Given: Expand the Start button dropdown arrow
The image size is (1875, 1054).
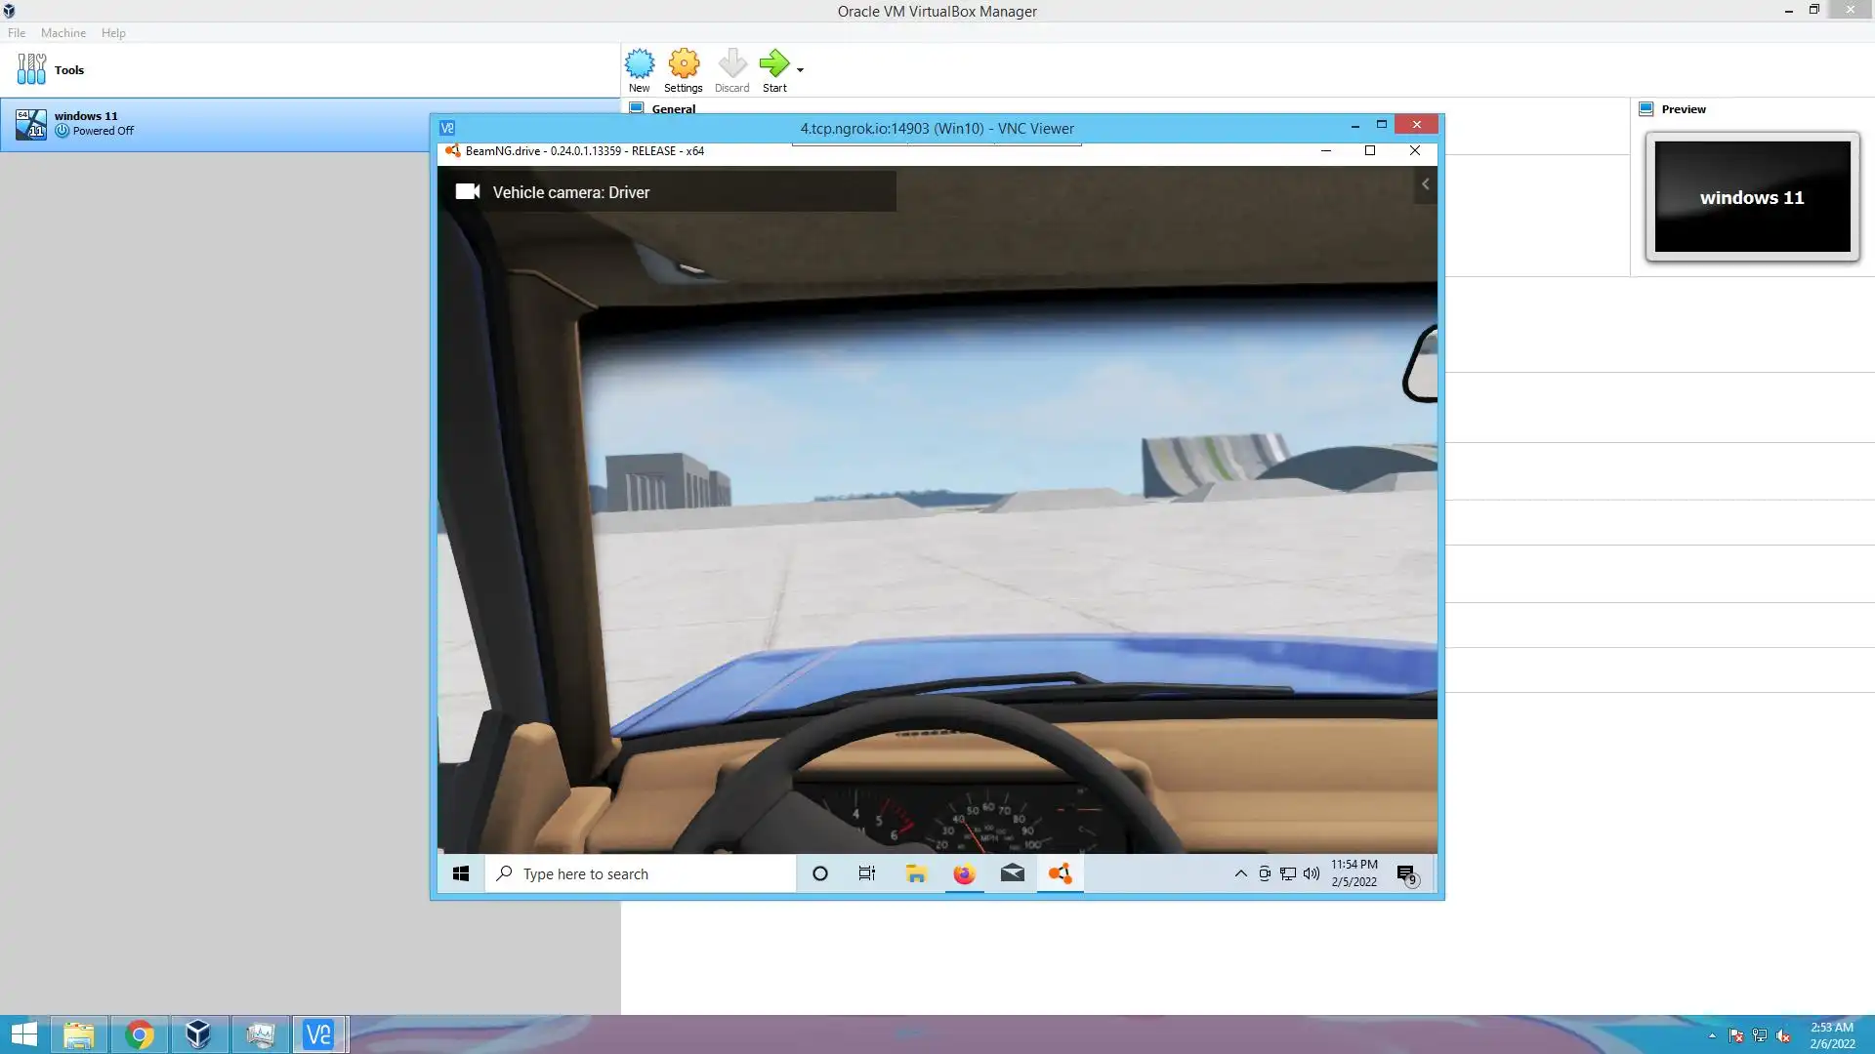Looking at the screenshot, I should point(800,70).
